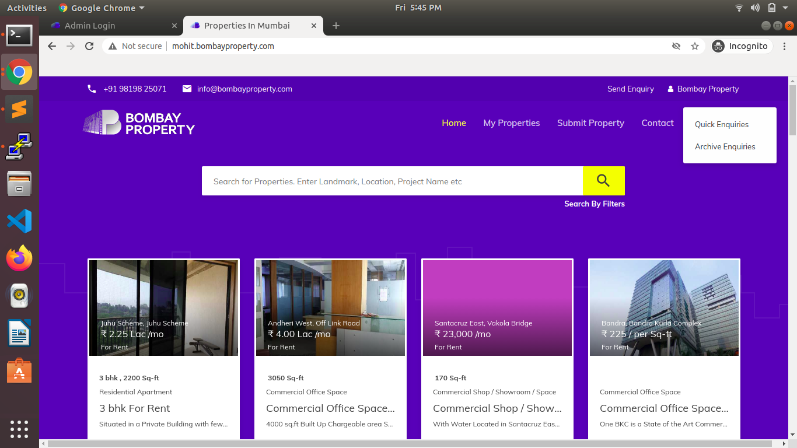The height and width of the screenshot is (448, 797).
Task: Bookmark page with the star icon
Action: tap(694, 46)
